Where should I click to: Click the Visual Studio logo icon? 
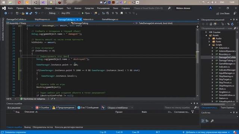pos(4,8)
